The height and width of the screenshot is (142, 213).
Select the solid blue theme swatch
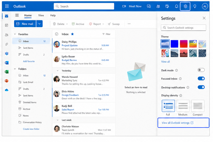click(174, 44)
